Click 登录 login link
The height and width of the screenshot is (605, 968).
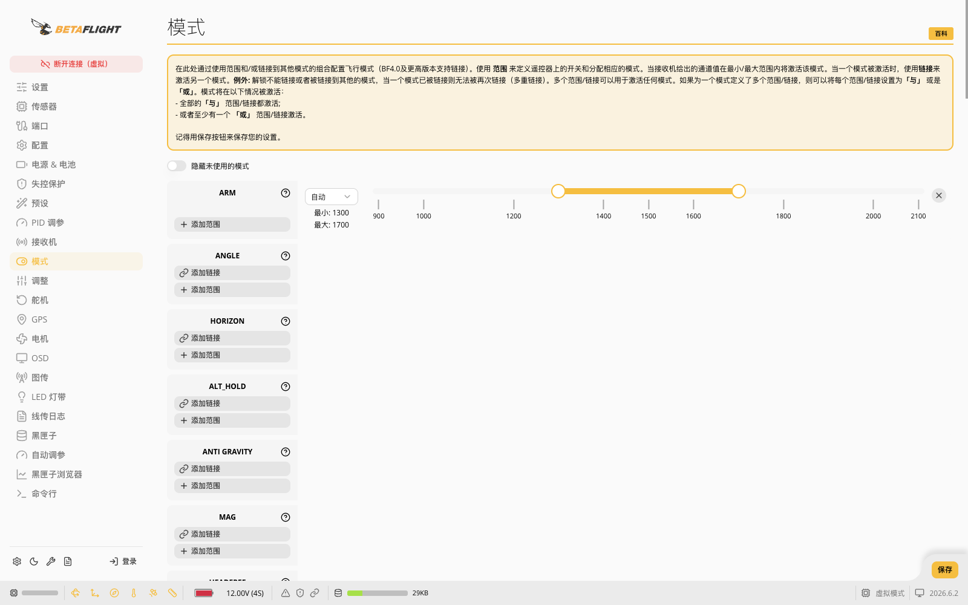pyautogui.click(x=123, y=561)
